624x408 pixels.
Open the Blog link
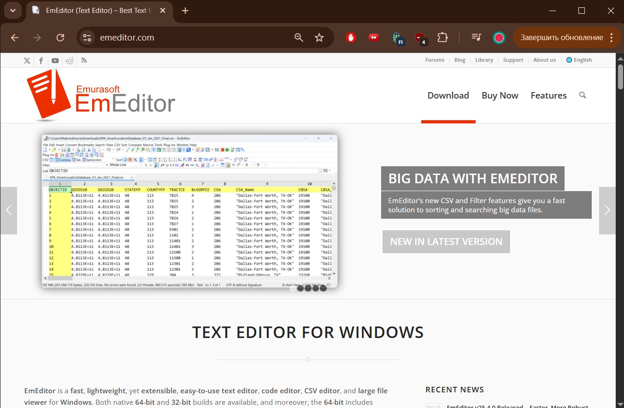pyautogui.click(x=460, y=60)
